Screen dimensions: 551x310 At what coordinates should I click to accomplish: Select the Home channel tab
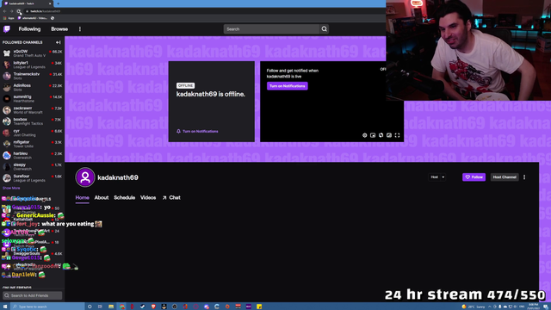click(83, 198)
